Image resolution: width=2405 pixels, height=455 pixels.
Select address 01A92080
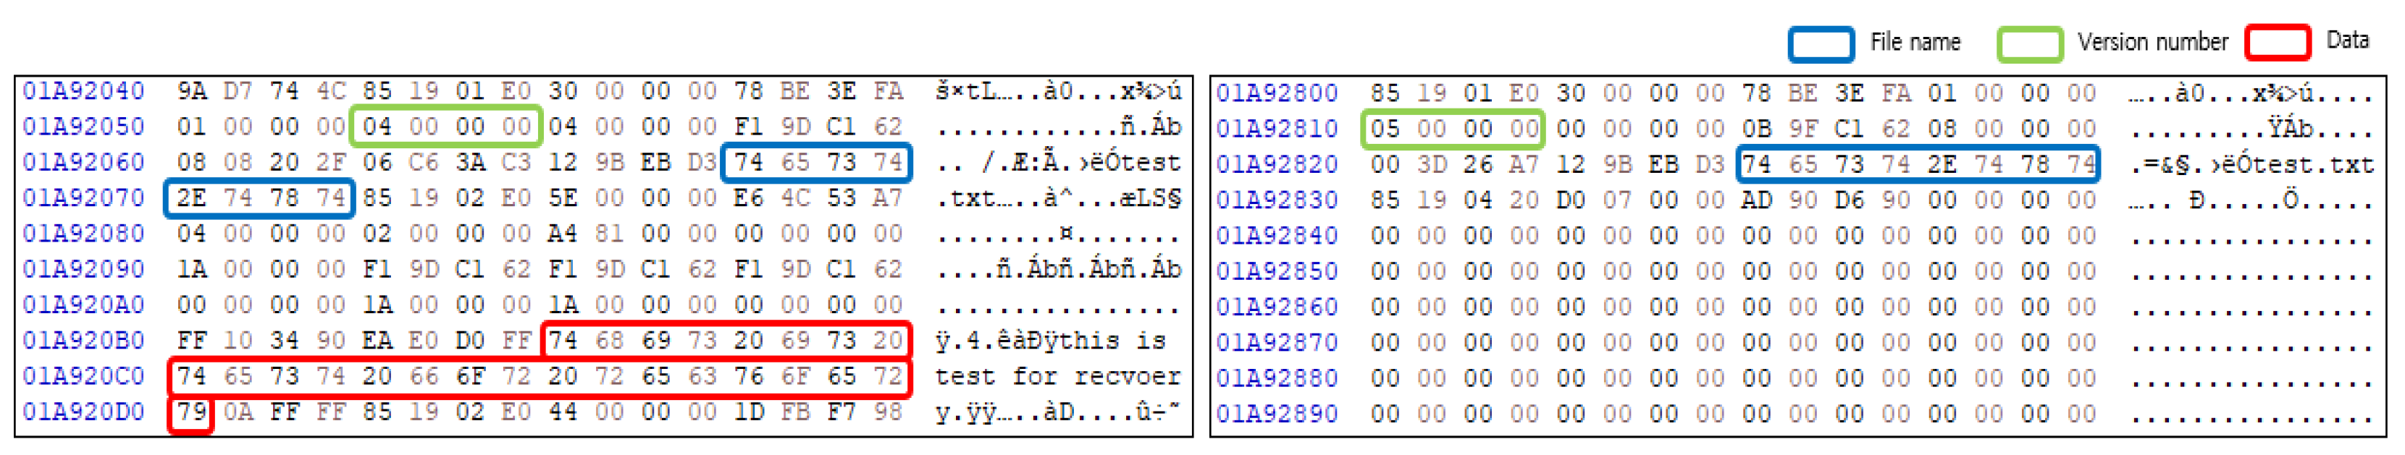click(x=83, y=233)
